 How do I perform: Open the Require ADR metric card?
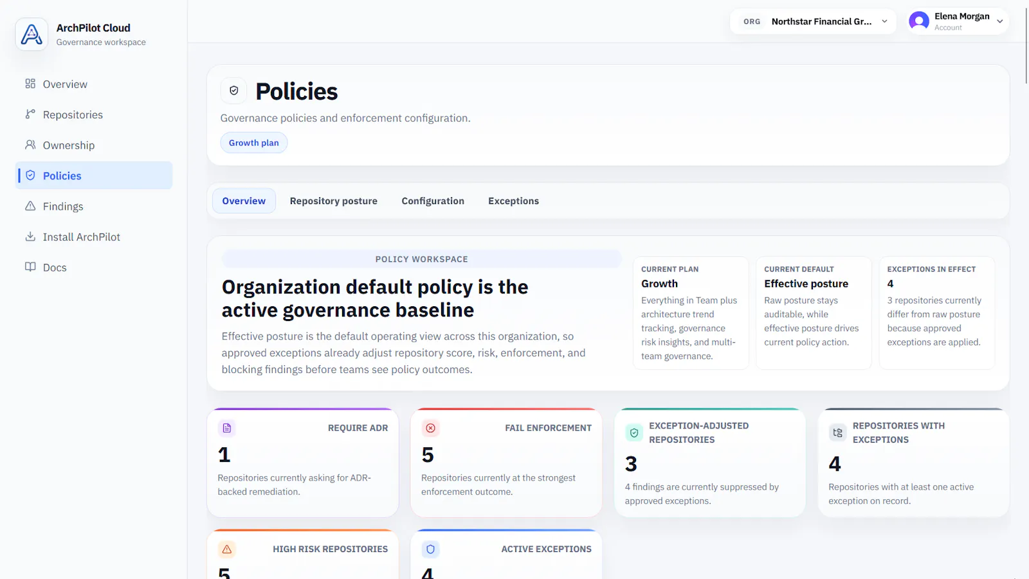[303, 463]
